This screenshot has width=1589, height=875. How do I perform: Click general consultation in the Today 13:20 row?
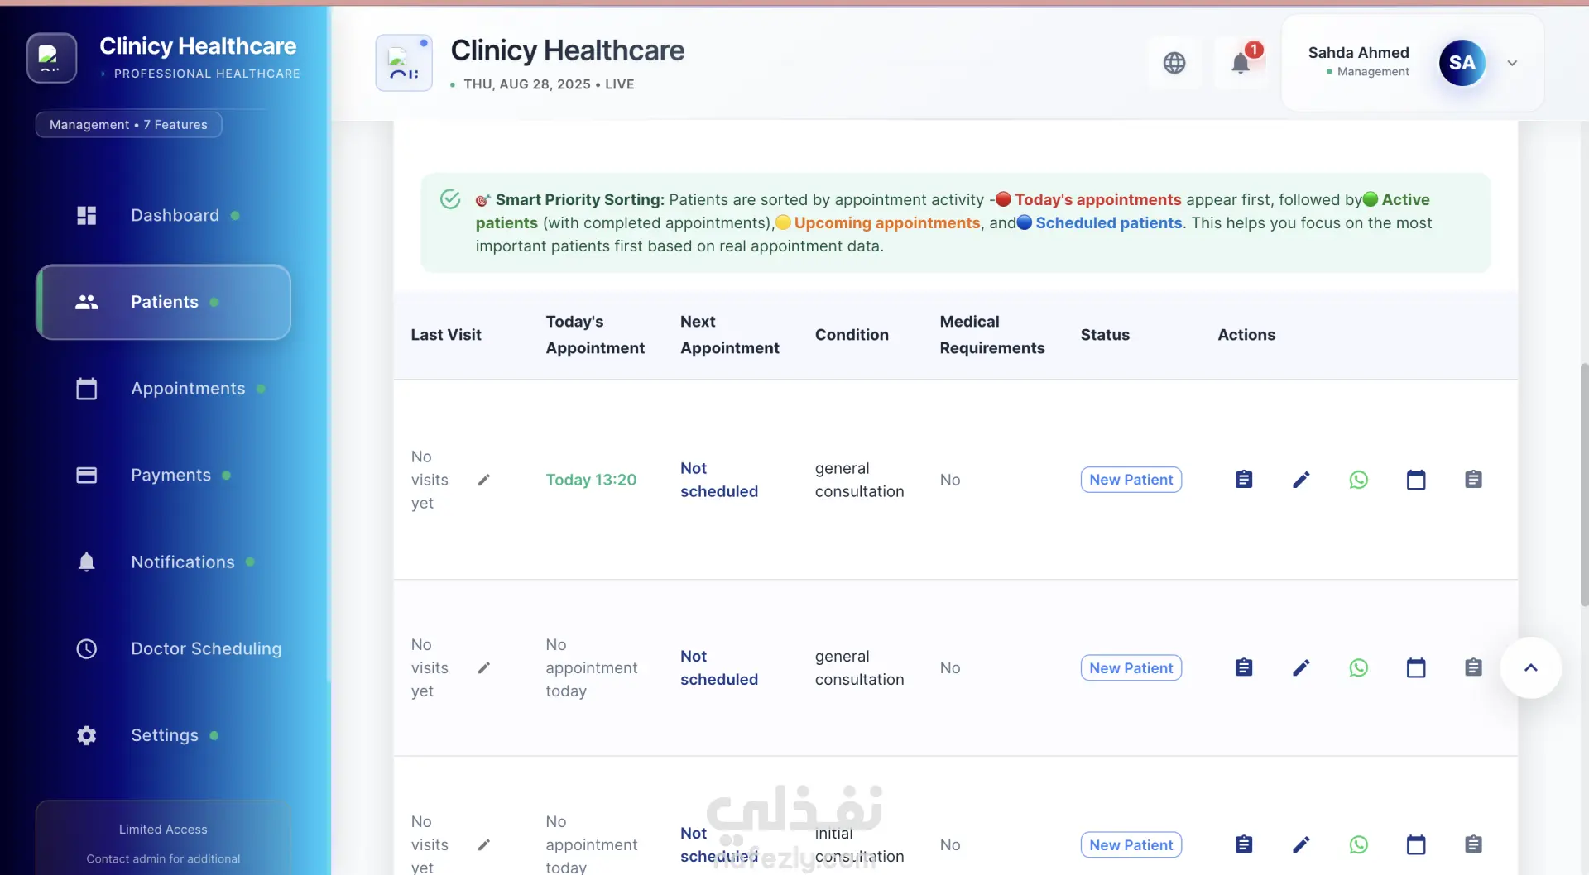[x=859, y=480]
